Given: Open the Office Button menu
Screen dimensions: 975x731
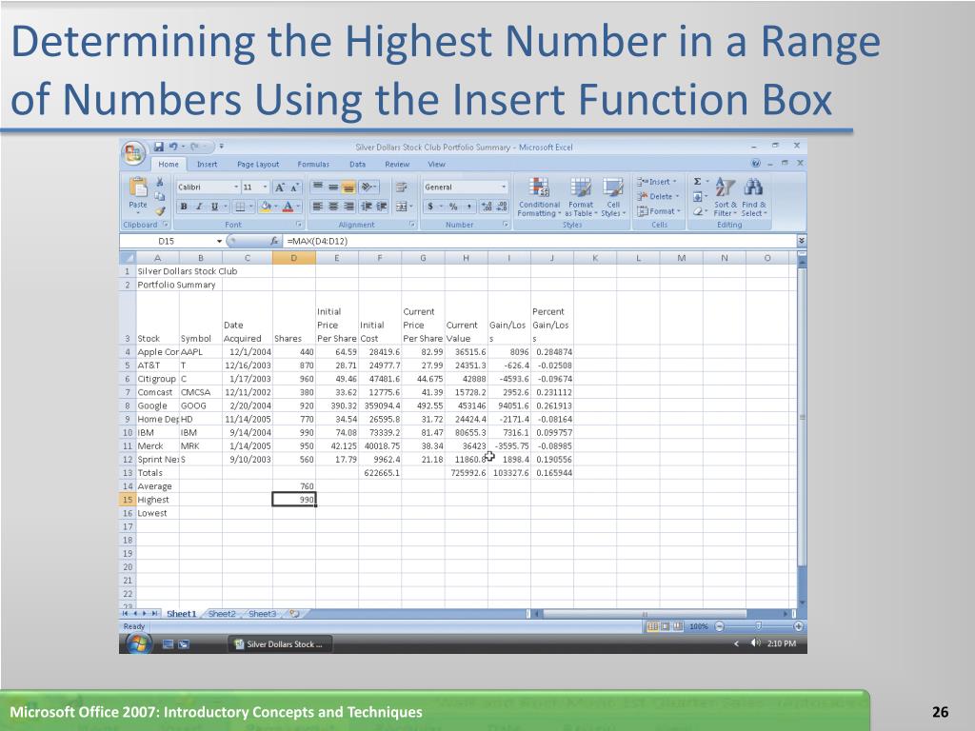Looking at the screenshot, I should click(x=133, y=153).
